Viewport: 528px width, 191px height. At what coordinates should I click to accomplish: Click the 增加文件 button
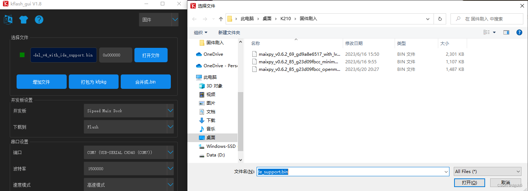coord(41,82)
